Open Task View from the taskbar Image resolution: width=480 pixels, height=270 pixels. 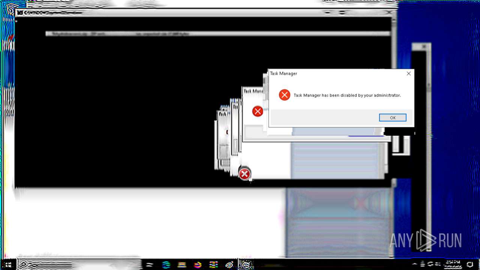click(x=150, y=264)
